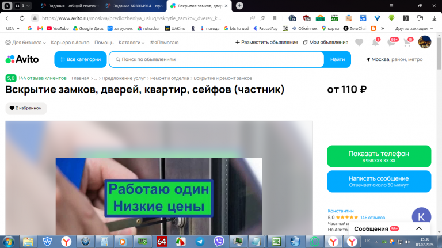Open the Google Диск bookmark
Image resolution: width=442 pixels, height=248 pixels.
pos(88,28)
